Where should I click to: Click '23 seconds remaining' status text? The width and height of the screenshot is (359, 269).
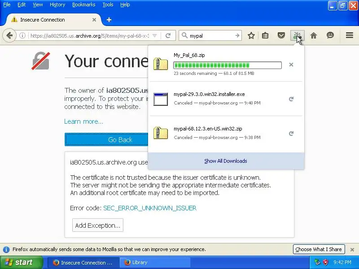click(x=195, y=74)
